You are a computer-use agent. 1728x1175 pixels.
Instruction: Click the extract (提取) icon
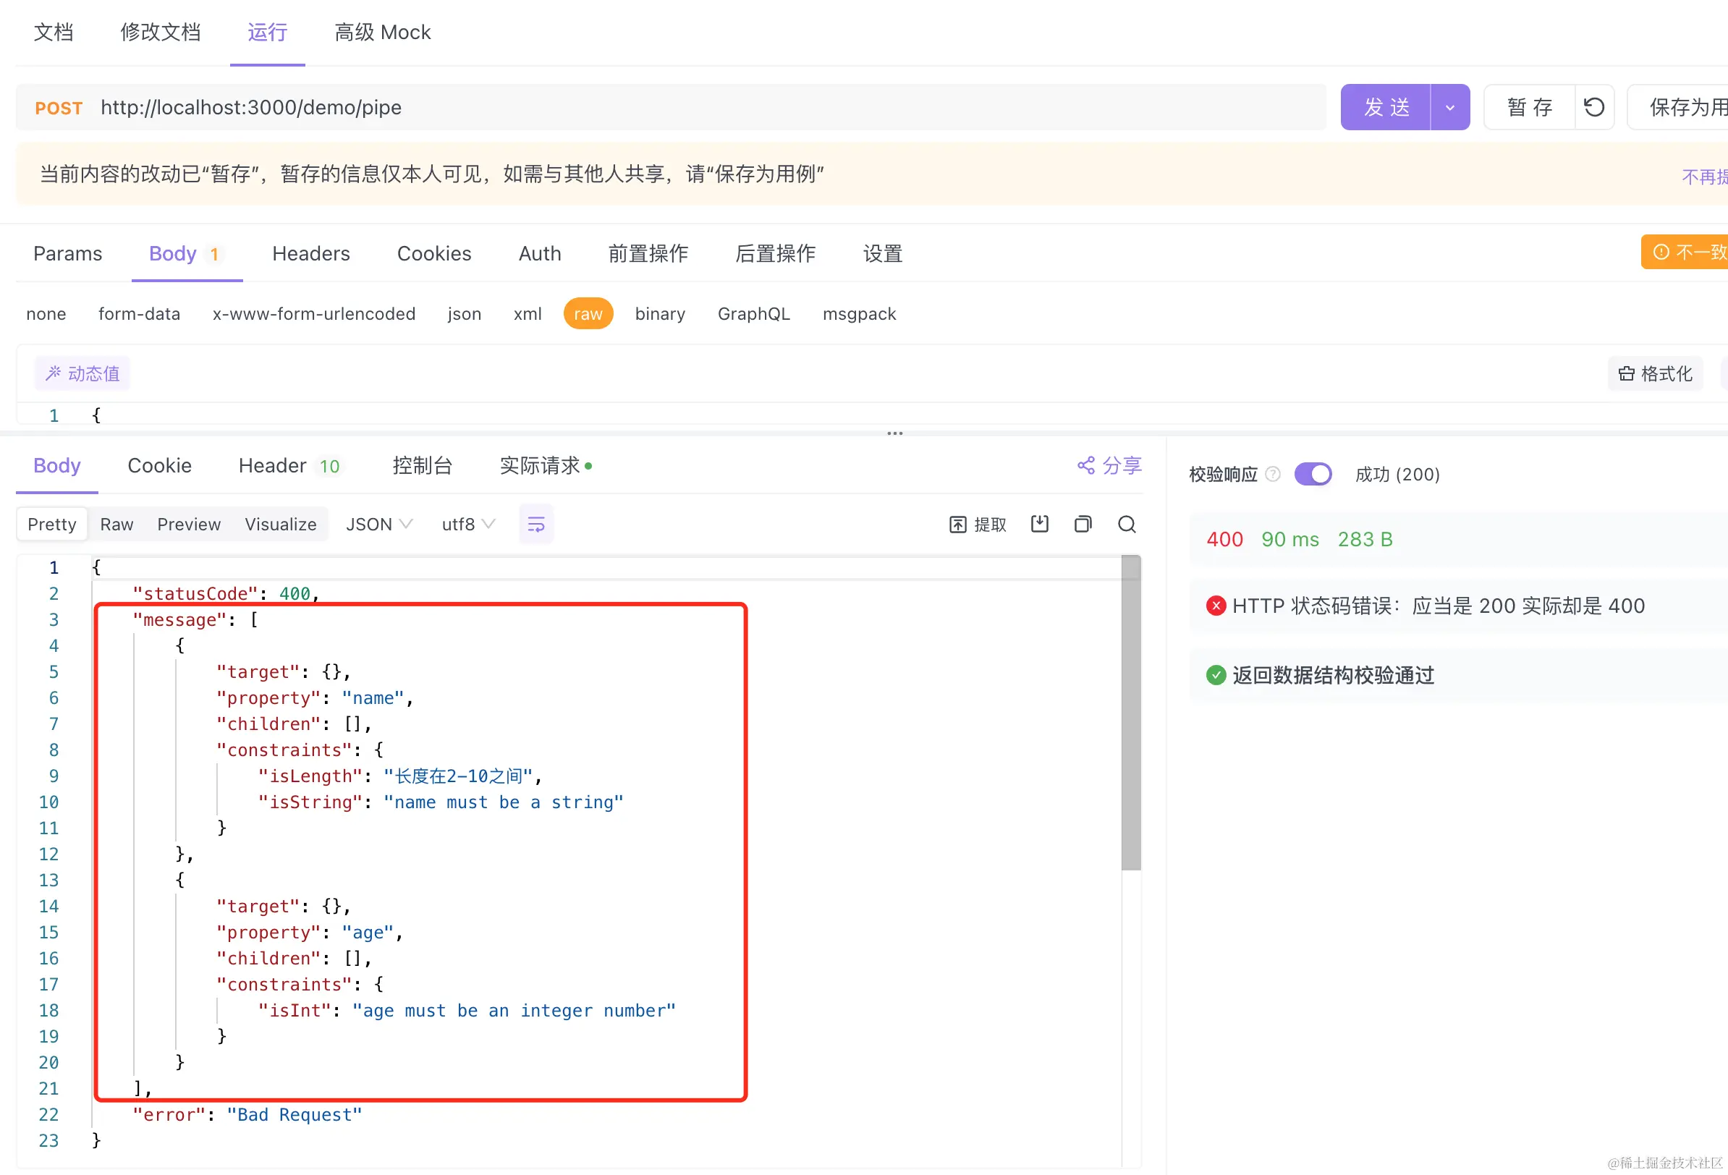coord(957,525)
